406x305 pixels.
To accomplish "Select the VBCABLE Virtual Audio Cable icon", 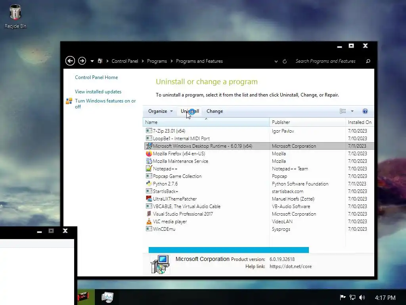I will pyautogui.click(x=149, y=206).
